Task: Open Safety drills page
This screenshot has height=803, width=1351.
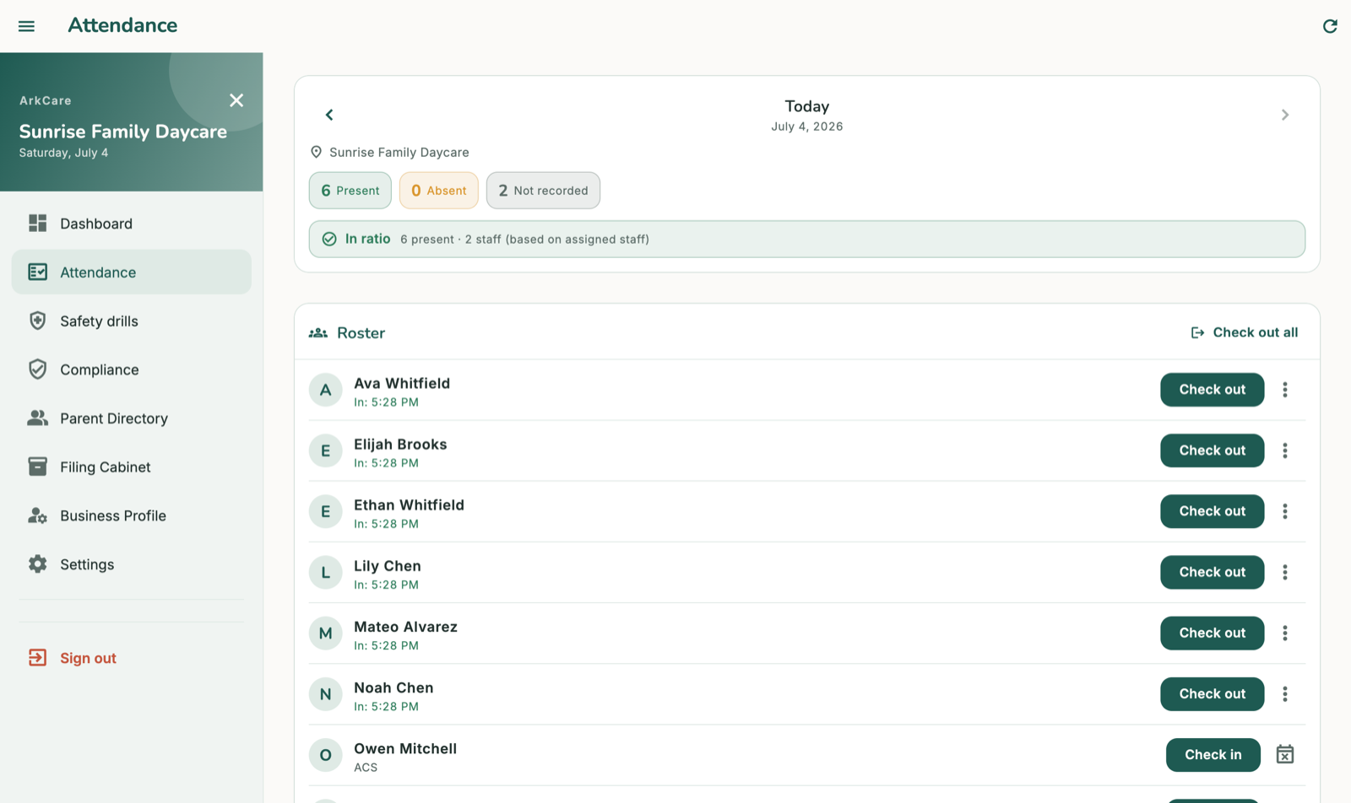Action: pyautogui.click(x=132, y=321)
